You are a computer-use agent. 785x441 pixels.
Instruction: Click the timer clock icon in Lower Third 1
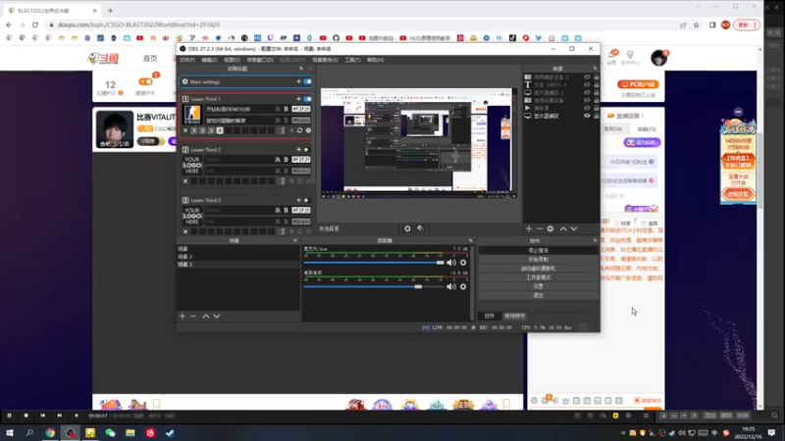pyautogui.click(x=308, y=130)
